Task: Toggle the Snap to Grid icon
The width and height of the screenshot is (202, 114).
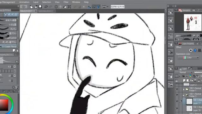Action: tap(98, 7)
